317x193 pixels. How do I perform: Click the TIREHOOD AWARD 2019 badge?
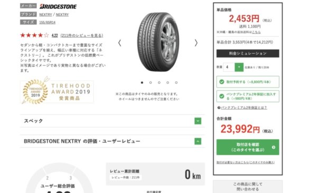point(57,91)
